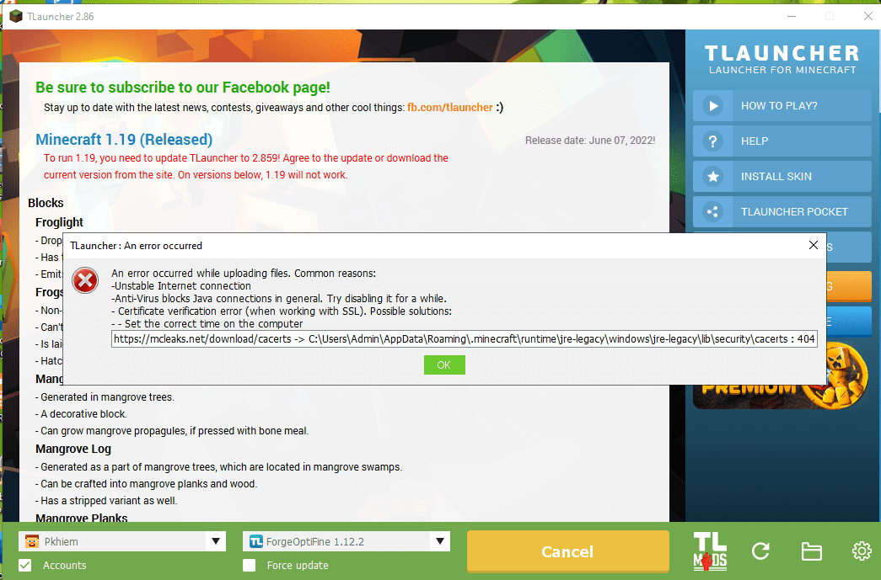Open the HELP menu item
The image size is (881, 580).
coord(782,141)
